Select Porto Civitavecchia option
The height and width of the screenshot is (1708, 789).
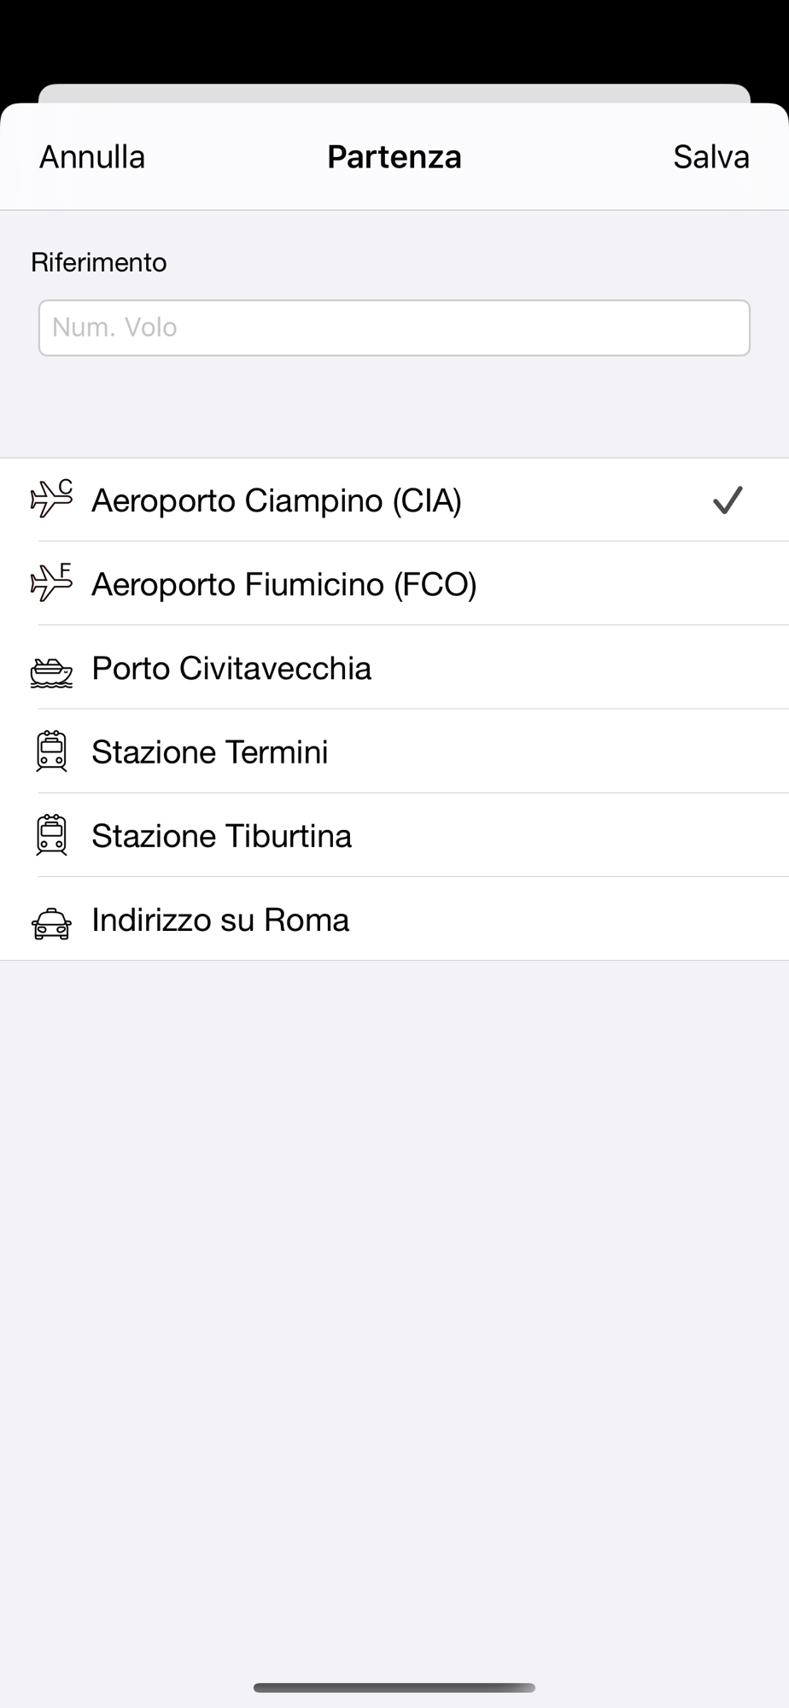pyautogui.click(x=394, y=668)
